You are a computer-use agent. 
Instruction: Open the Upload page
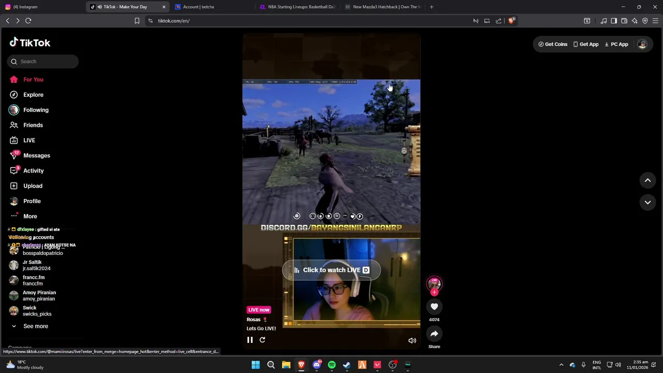coord(33,186)
